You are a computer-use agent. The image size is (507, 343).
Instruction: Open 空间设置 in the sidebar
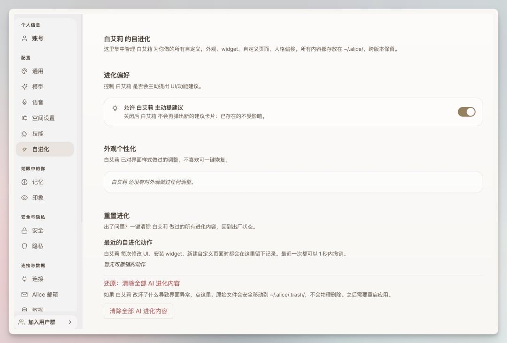(45, 118)
